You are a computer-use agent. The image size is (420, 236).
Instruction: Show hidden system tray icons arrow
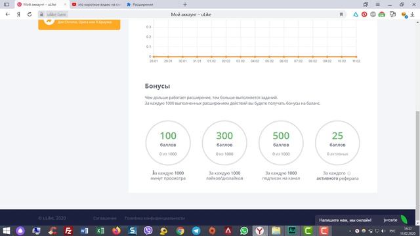[350, 231]
